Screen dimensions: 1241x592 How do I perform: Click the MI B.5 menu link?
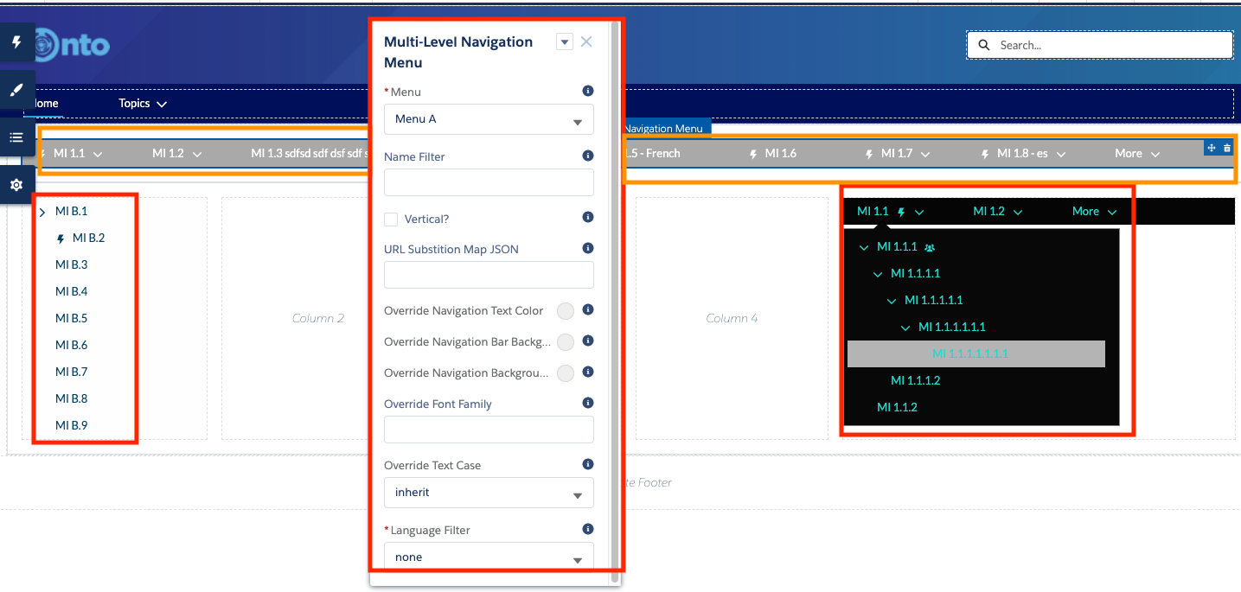(x=72, y=318)
